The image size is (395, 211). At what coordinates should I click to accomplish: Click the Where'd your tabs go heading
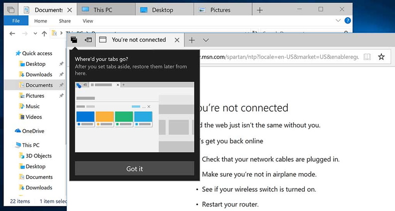[102, 59]
